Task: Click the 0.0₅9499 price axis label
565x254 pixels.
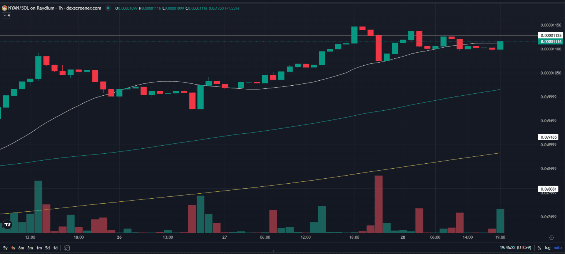Action: tap(548, 121)
